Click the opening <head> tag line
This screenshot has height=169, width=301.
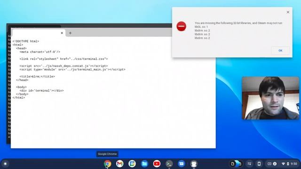(21, 48)
